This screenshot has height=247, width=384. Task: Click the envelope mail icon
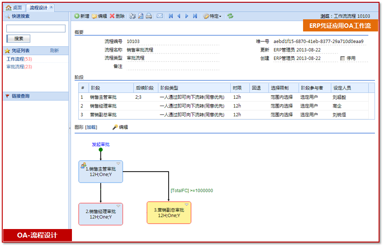(160, 16)
